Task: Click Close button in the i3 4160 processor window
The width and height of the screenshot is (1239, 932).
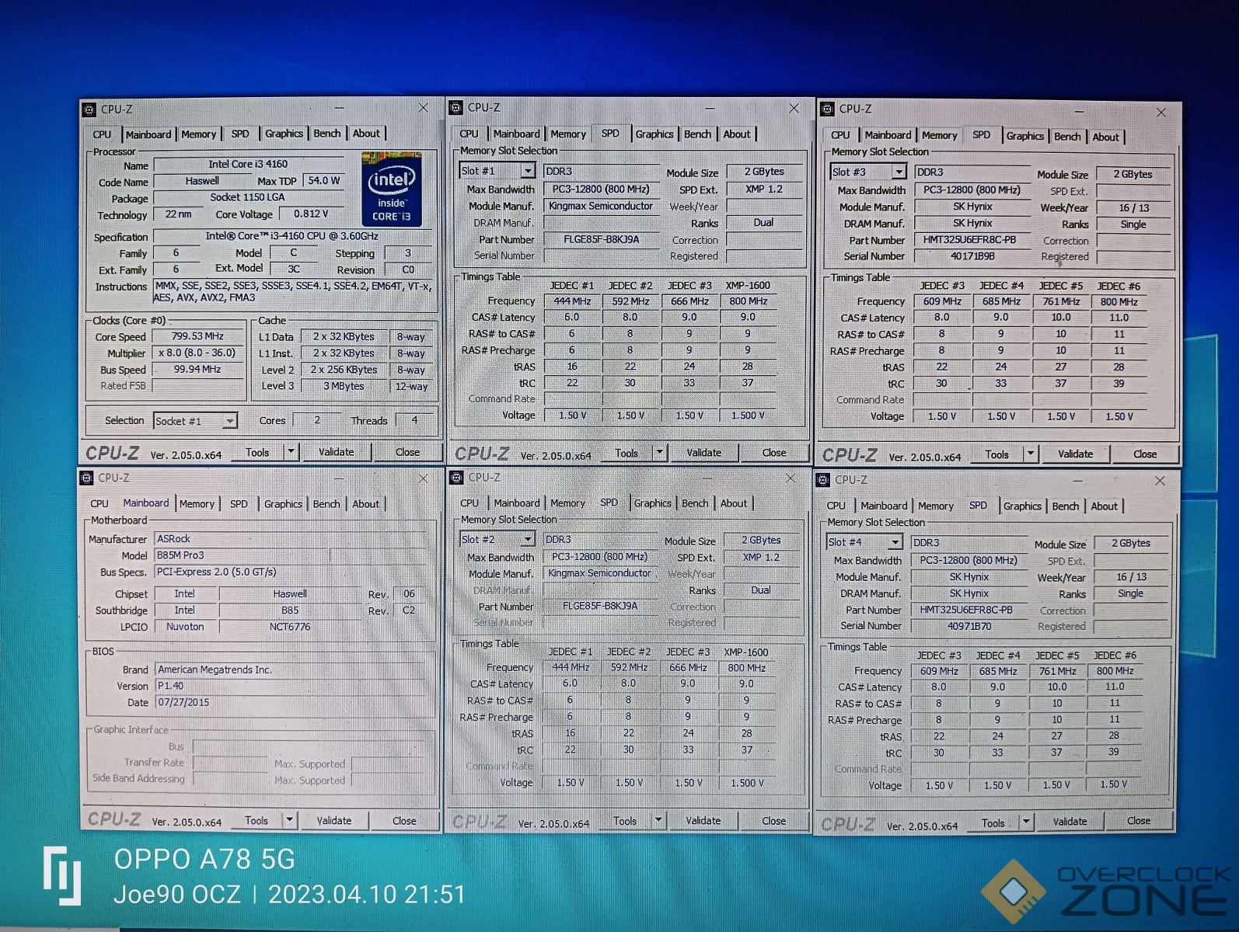Action: coord(407,452)
